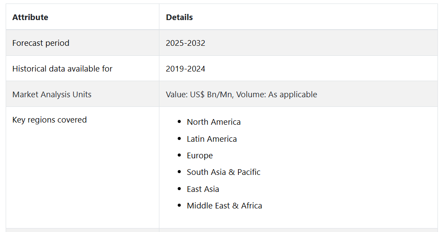The height and width of the screenshot is (232, 441).
Task: Click the bullet beside Middle East & Africa
Action: (179, 206)
